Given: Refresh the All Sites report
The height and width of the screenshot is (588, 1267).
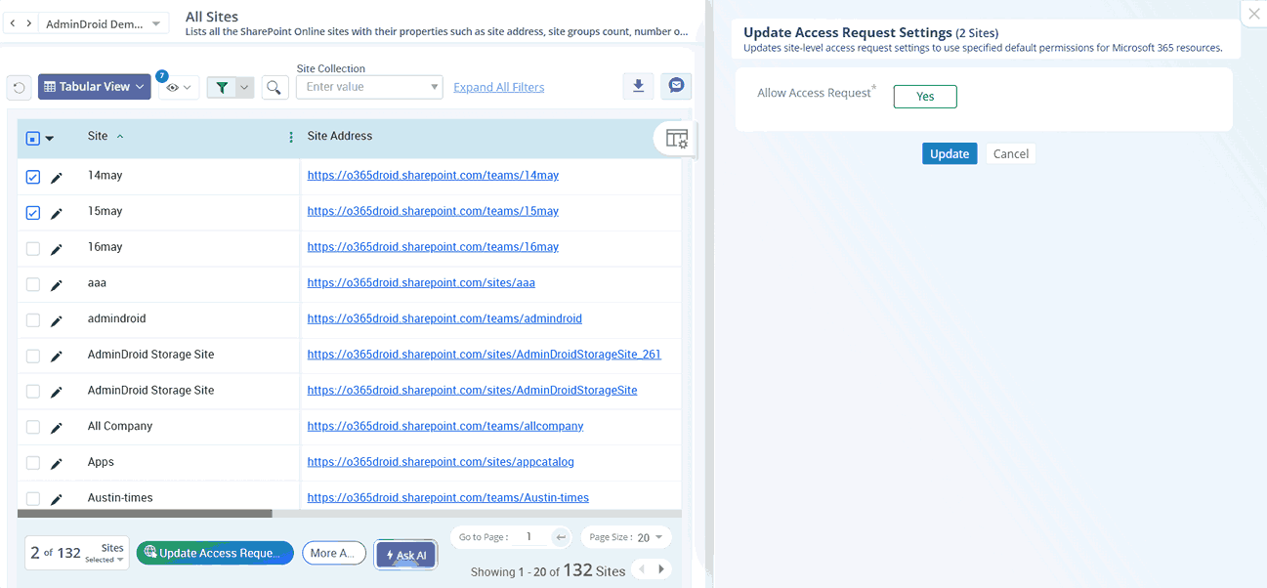Looking at the screenshot, I should (x=19, y=86).
